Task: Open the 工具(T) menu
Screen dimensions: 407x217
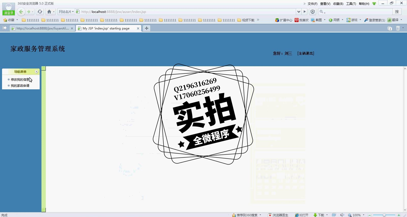Action: point(351,4)
